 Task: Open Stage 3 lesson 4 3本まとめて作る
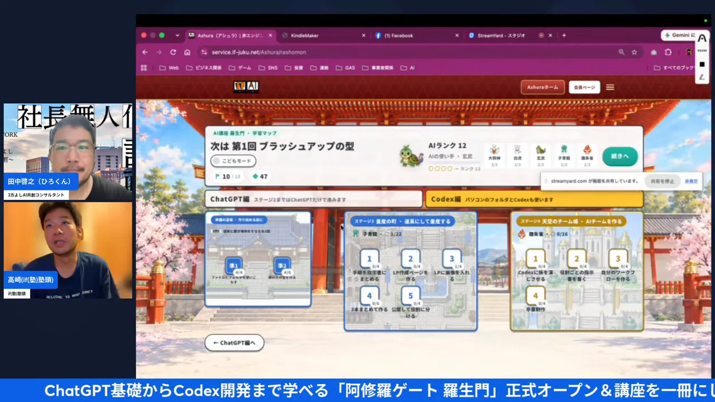[369, 296]
